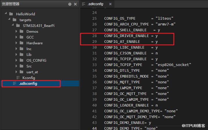The width and height of the screenshot is (208, 130).
Task: Click the "liteos" value
Action: [164, 19]
